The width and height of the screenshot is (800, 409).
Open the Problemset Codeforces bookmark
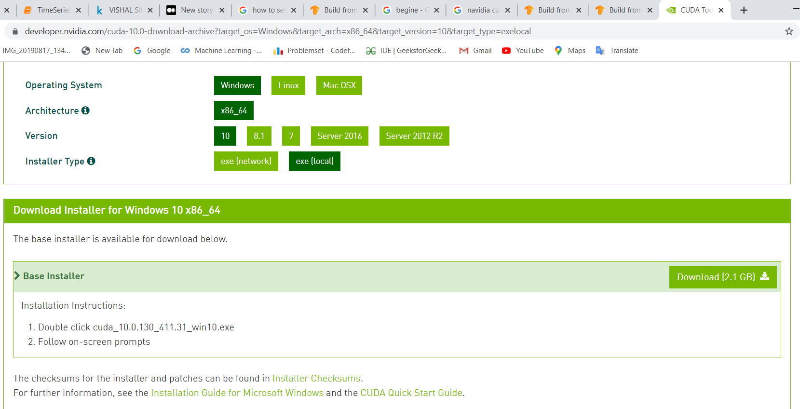[314, 51]
